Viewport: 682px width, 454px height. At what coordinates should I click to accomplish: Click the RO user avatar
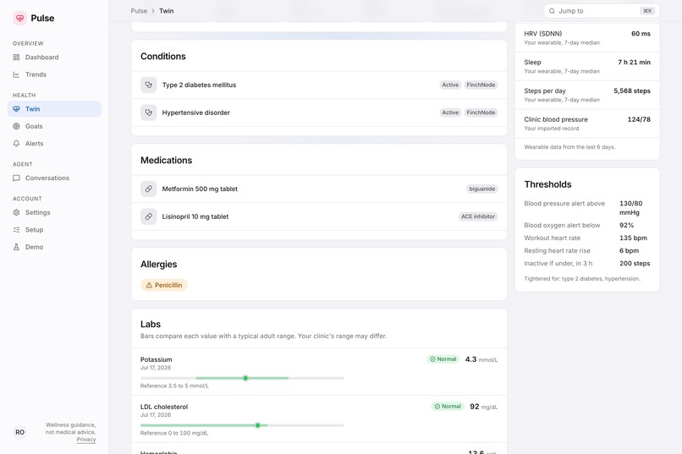(x=19, y=432)
